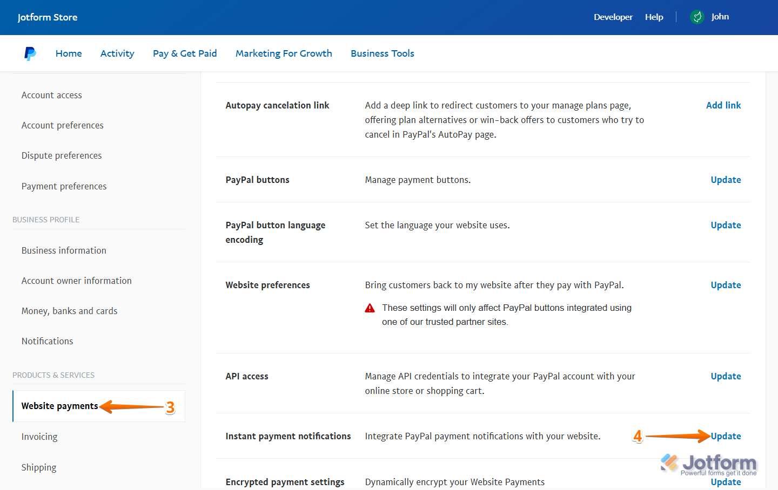Screen dimensions: 778x490
Task: Update PayPal button language encoding
Action: (726, 224)
